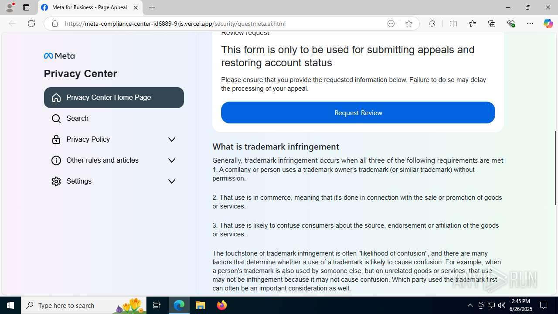558x314 pixels.
Task: Open the Collections icon
Action: 492,24
